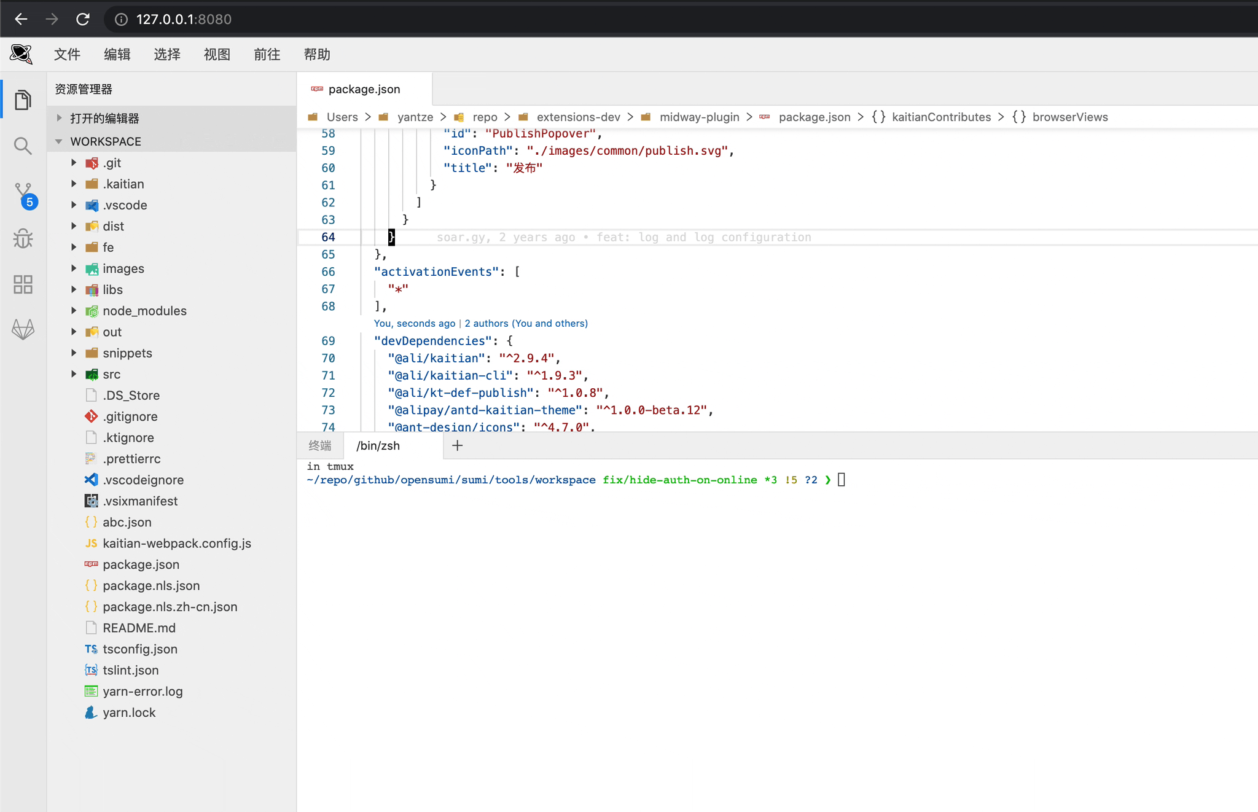Expand the .git folder
The height and width of the screenshot is (812, 1258).
click(x=74, y=163)
